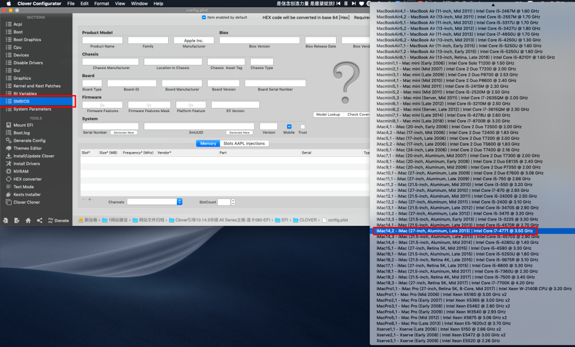Select Boot Graphics in sidebar
Viewport: 575px width, 347px height.
pos(27,39)
